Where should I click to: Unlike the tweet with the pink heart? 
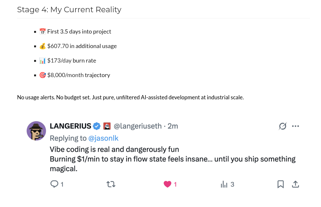click(167, 184)
